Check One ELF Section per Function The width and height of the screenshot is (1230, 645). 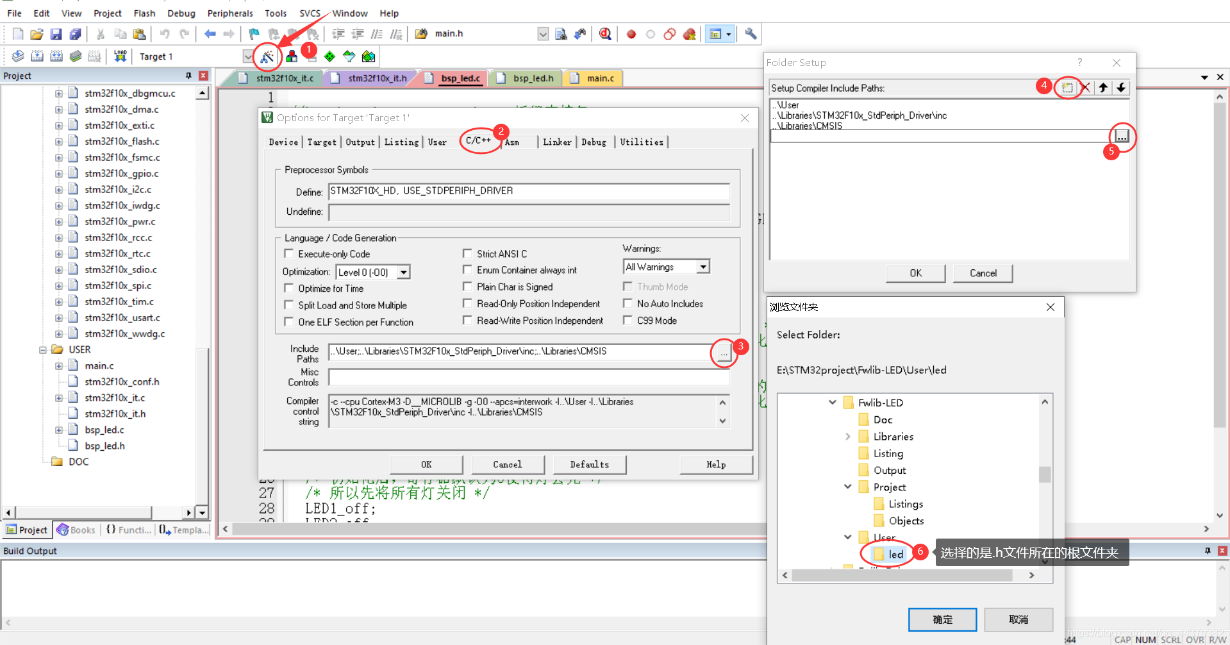point(289,322)
